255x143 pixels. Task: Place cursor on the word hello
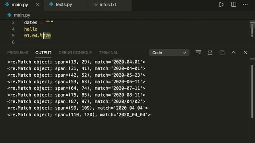pos(31,29)
